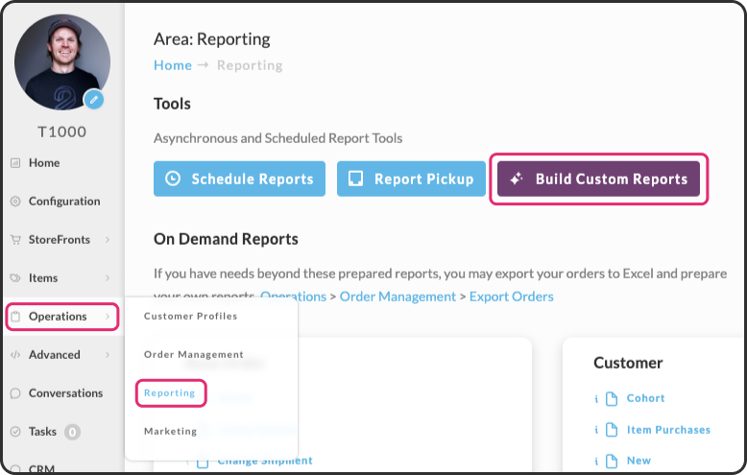Choose Order Management in the flyout
The height and width of the screenshot is (475, 747).
pos(193,355)
